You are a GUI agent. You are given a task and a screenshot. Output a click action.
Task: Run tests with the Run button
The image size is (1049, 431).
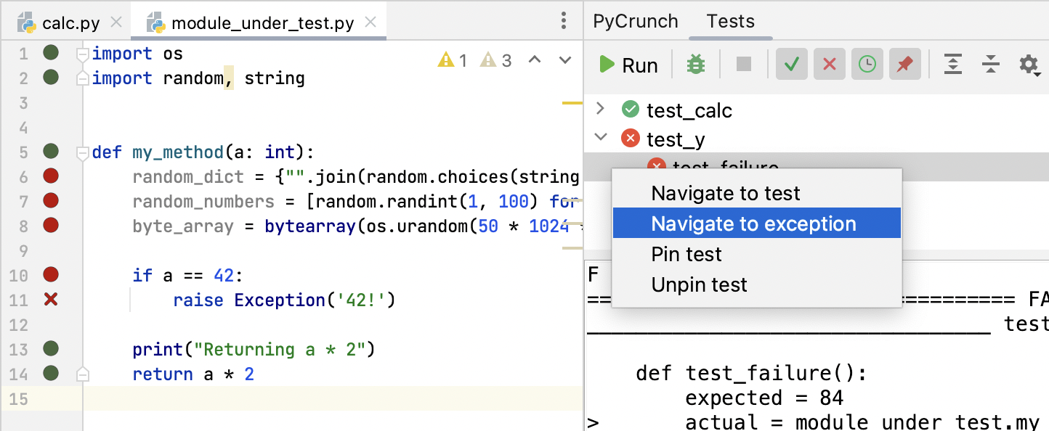628,65
